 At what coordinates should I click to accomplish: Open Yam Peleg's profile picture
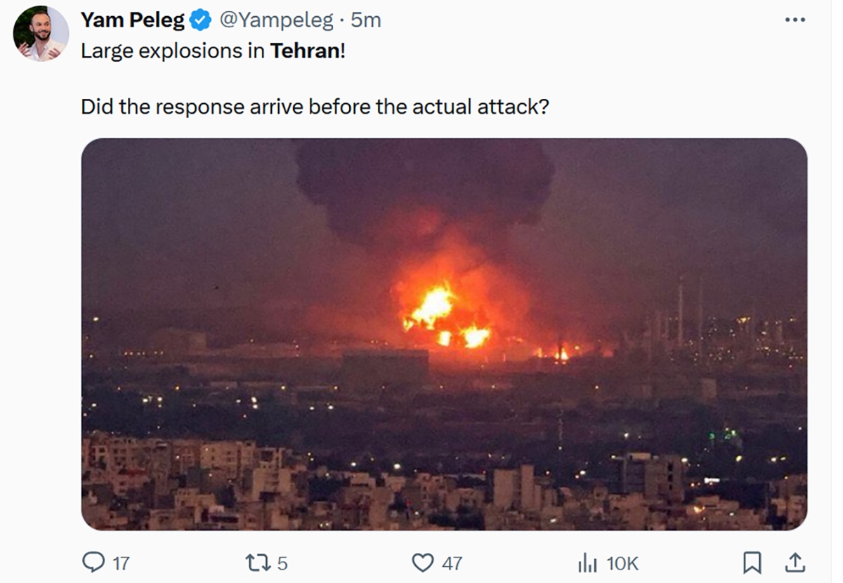41,34
